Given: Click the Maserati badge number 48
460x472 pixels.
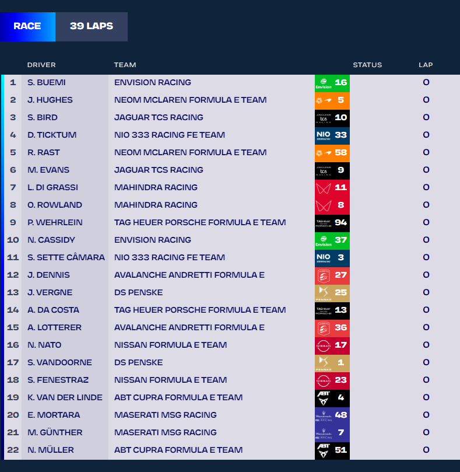Looking at the screenshot, I should [332, 416].
